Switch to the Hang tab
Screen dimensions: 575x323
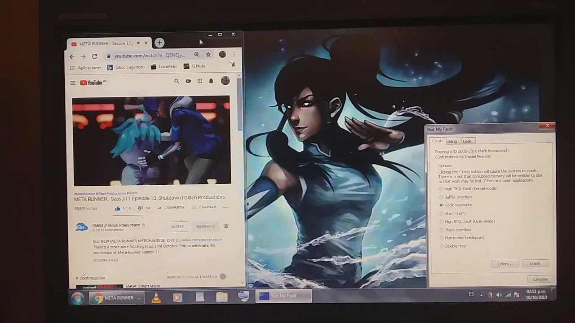coord(452,141)
